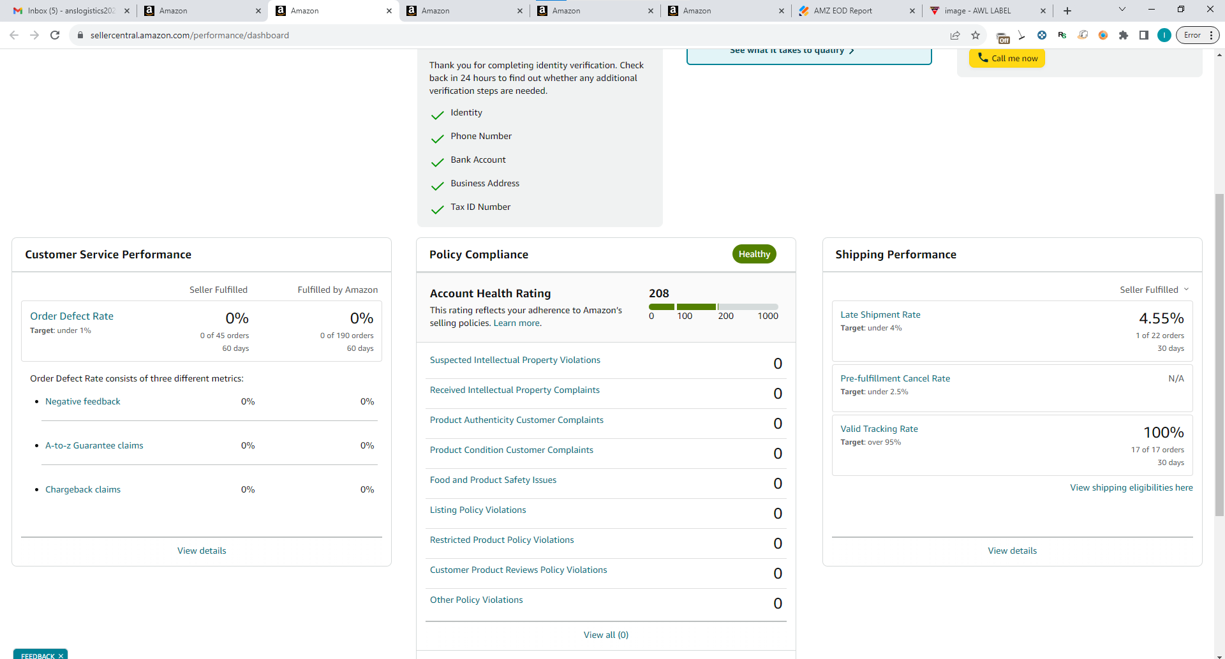Open Product Authenticity Customer Complaints
The width and height of the screenshot is (1225, 659).
click(x=516, y=420)
